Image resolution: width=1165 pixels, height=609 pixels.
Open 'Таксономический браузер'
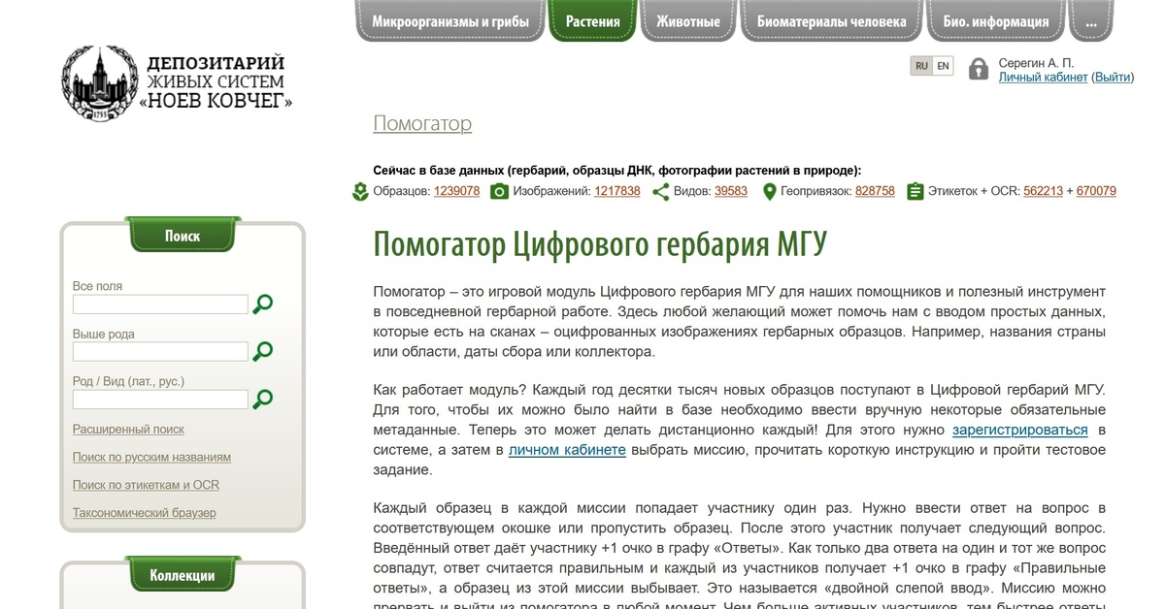145,513
